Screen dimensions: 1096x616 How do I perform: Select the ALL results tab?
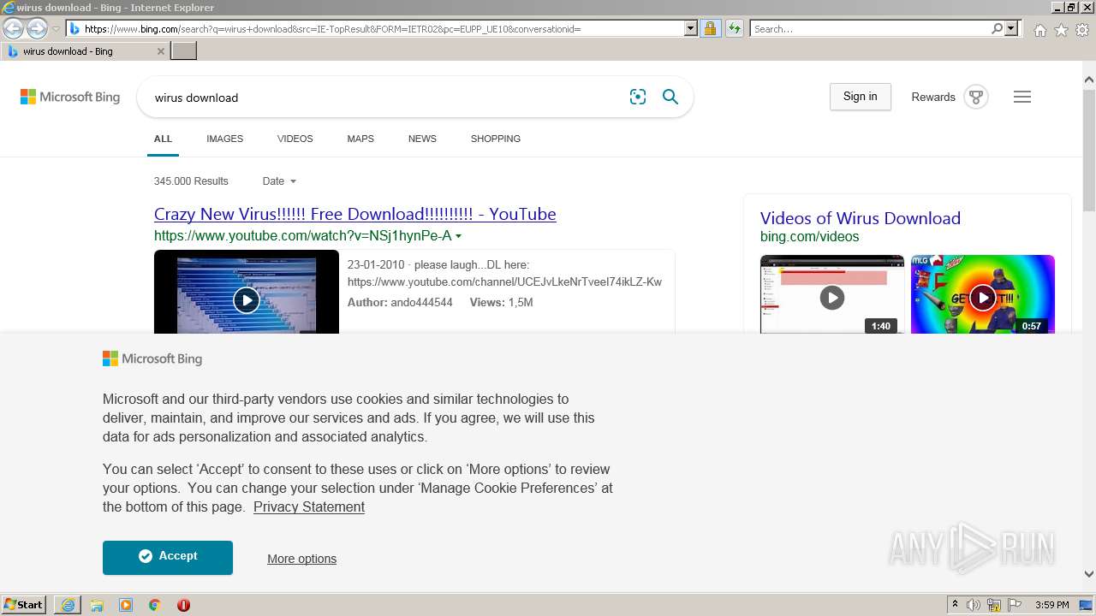[163, 139]
